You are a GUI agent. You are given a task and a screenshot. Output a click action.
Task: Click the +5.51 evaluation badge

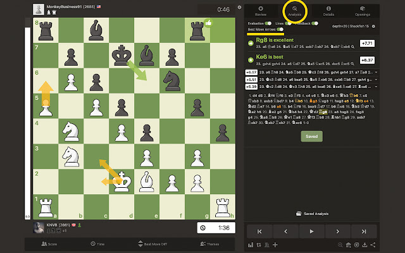[251, 80]
